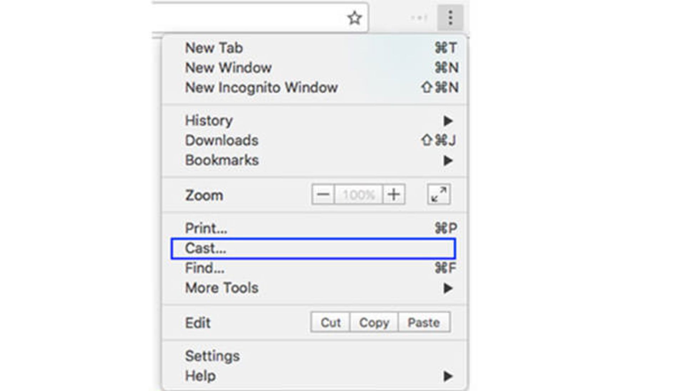
Task: Click the 100% zoom level display
Action: pyautogui.click(x=358, y=195)
